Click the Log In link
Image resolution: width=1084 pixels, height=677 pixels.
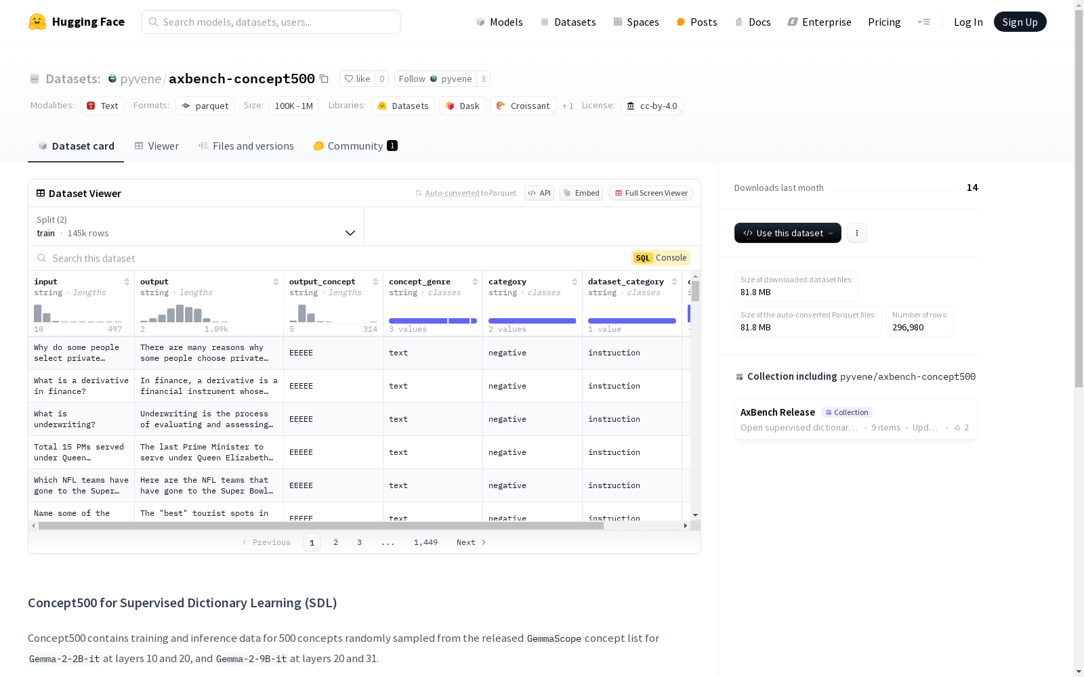click(x=968, y=22)
